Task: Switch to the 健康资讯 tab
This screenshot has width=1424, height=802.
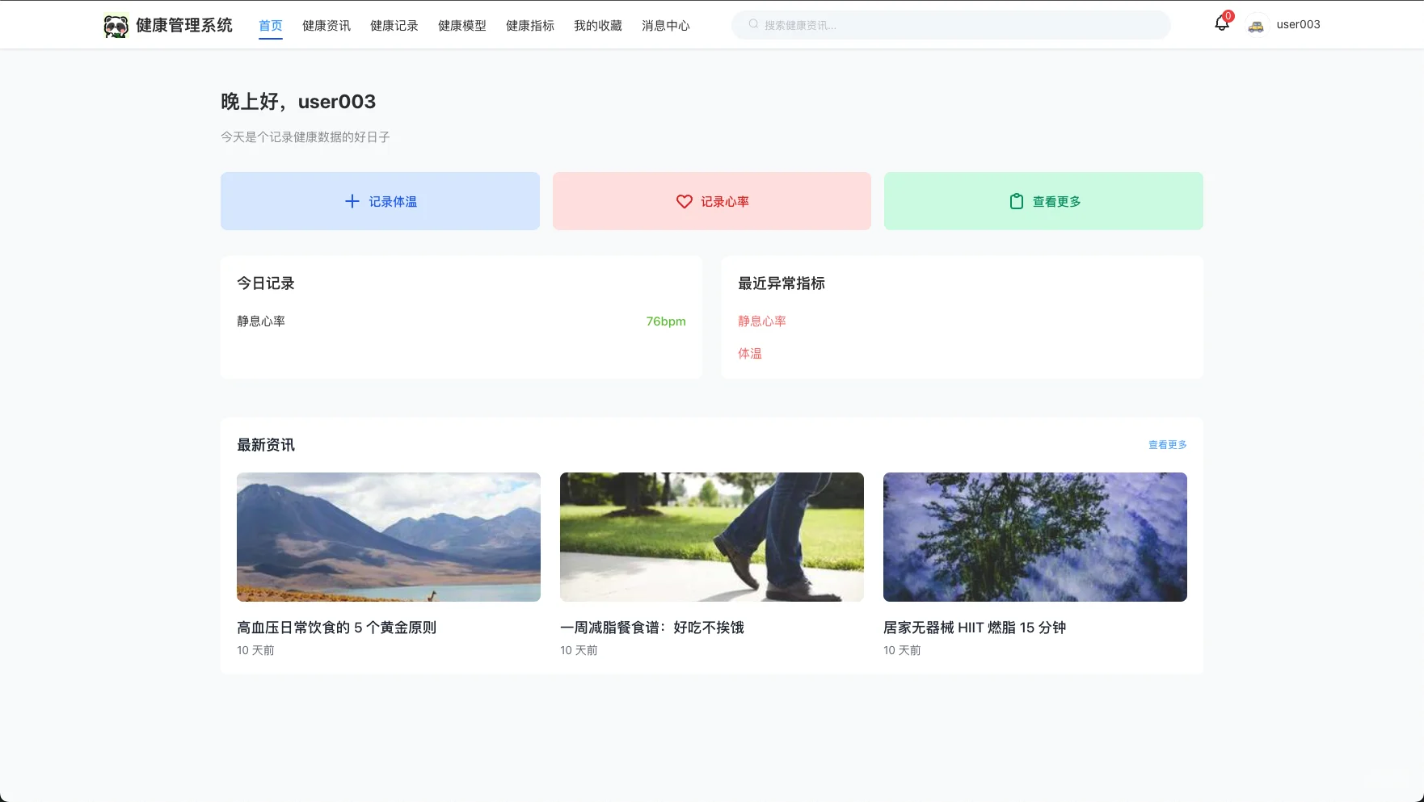Action: coord(326,25)
